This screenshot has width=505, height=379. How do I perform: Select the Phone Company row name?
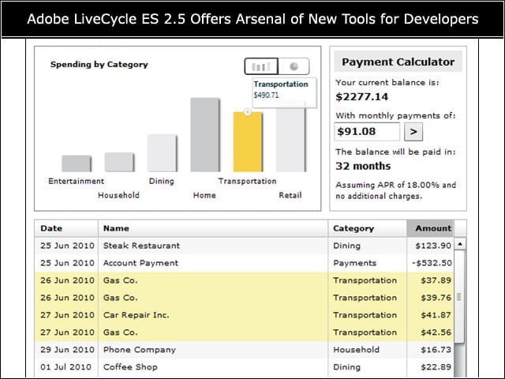coord(140,350)
